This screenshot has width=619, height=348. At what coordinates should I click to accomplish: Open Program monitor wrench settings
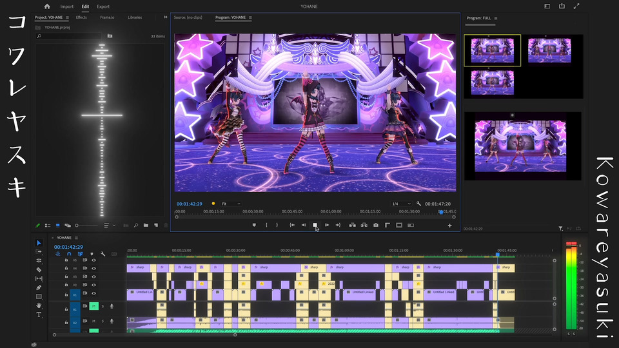point(418,204)
